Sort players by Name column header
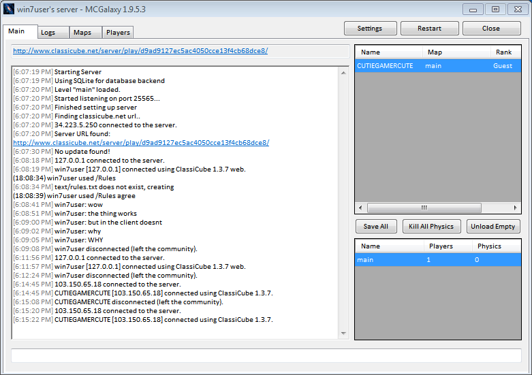532x375 pixels. click(x=388, y=52)
